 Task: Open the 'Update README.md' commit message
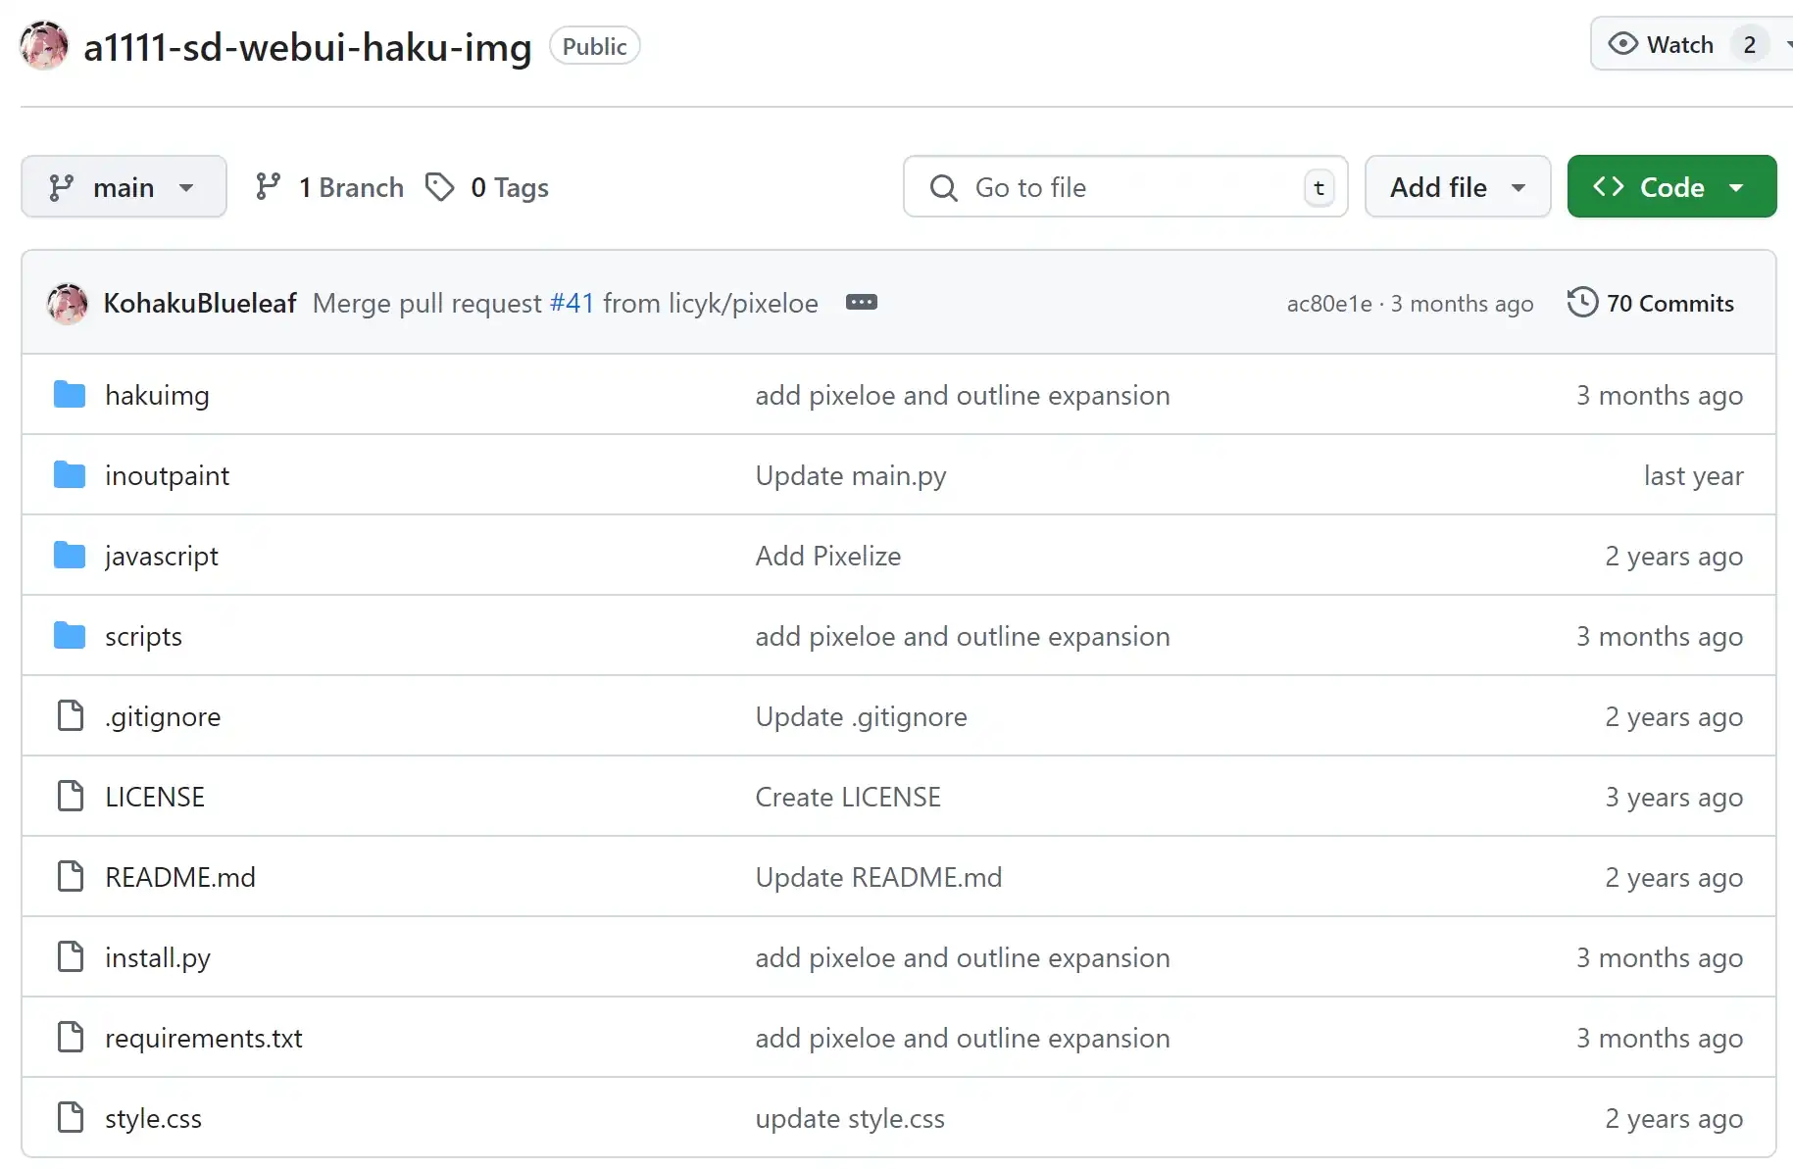878,877
